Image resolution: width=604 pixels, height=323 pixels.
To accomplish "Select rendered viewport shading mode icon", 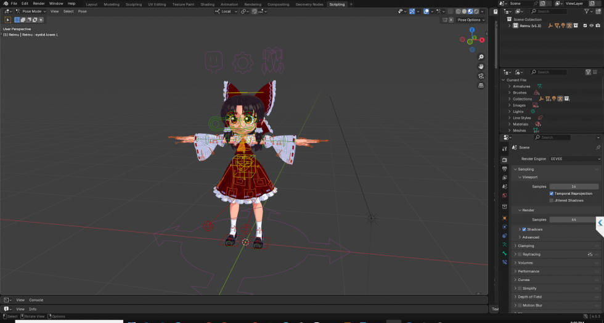I will click(x=476, y=11).
